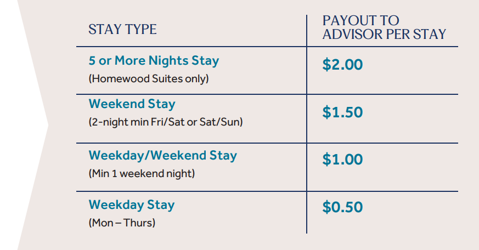Click the $2.00 payout amount
Image resolution: width=479 pixels, height=250 pixels.
point(342,65)
